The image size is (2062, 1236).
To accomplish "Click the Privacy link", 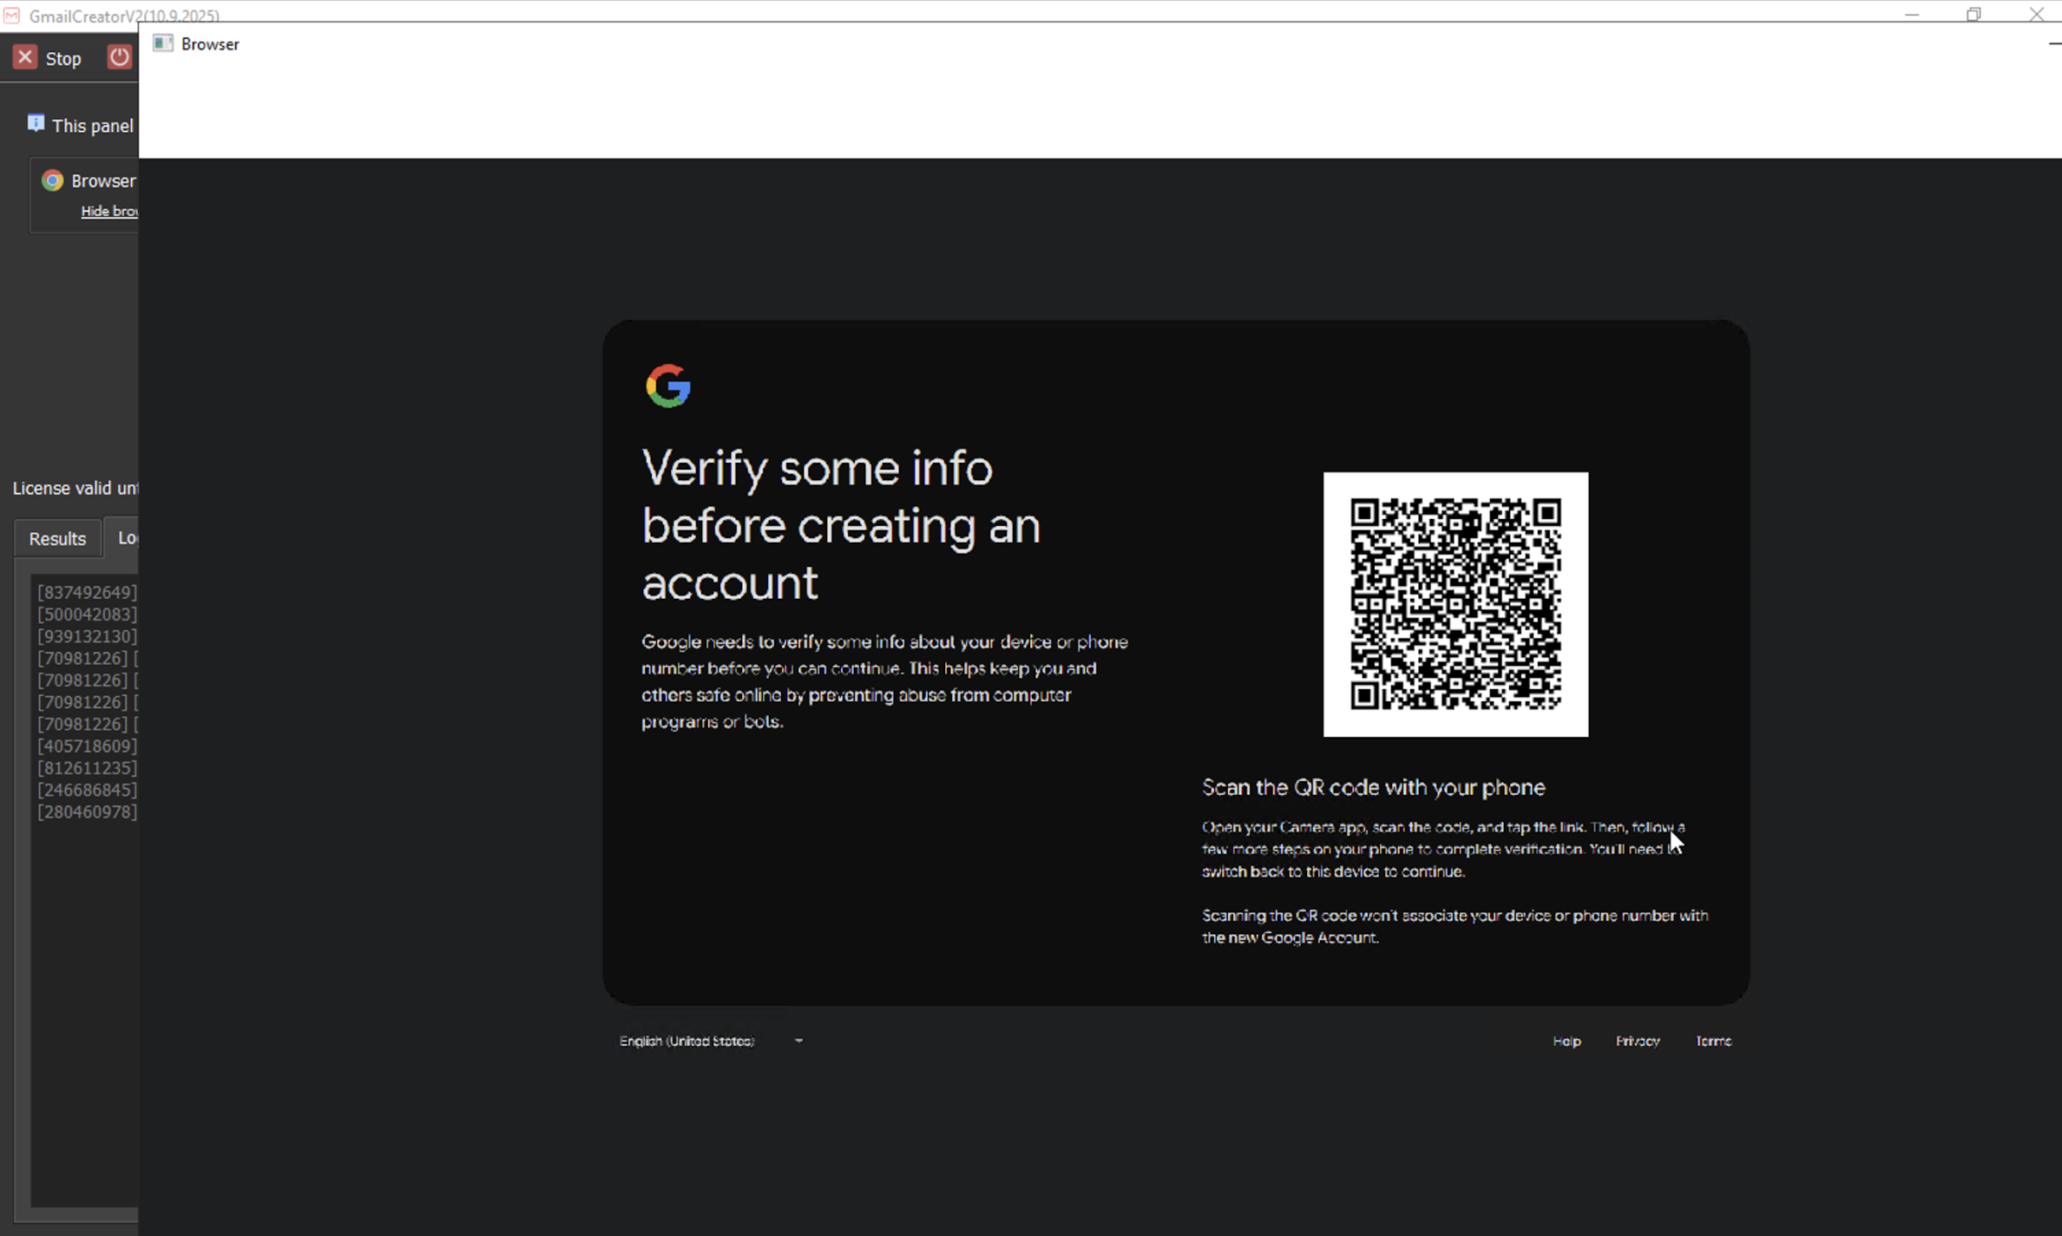I will pos(1638,1041).
